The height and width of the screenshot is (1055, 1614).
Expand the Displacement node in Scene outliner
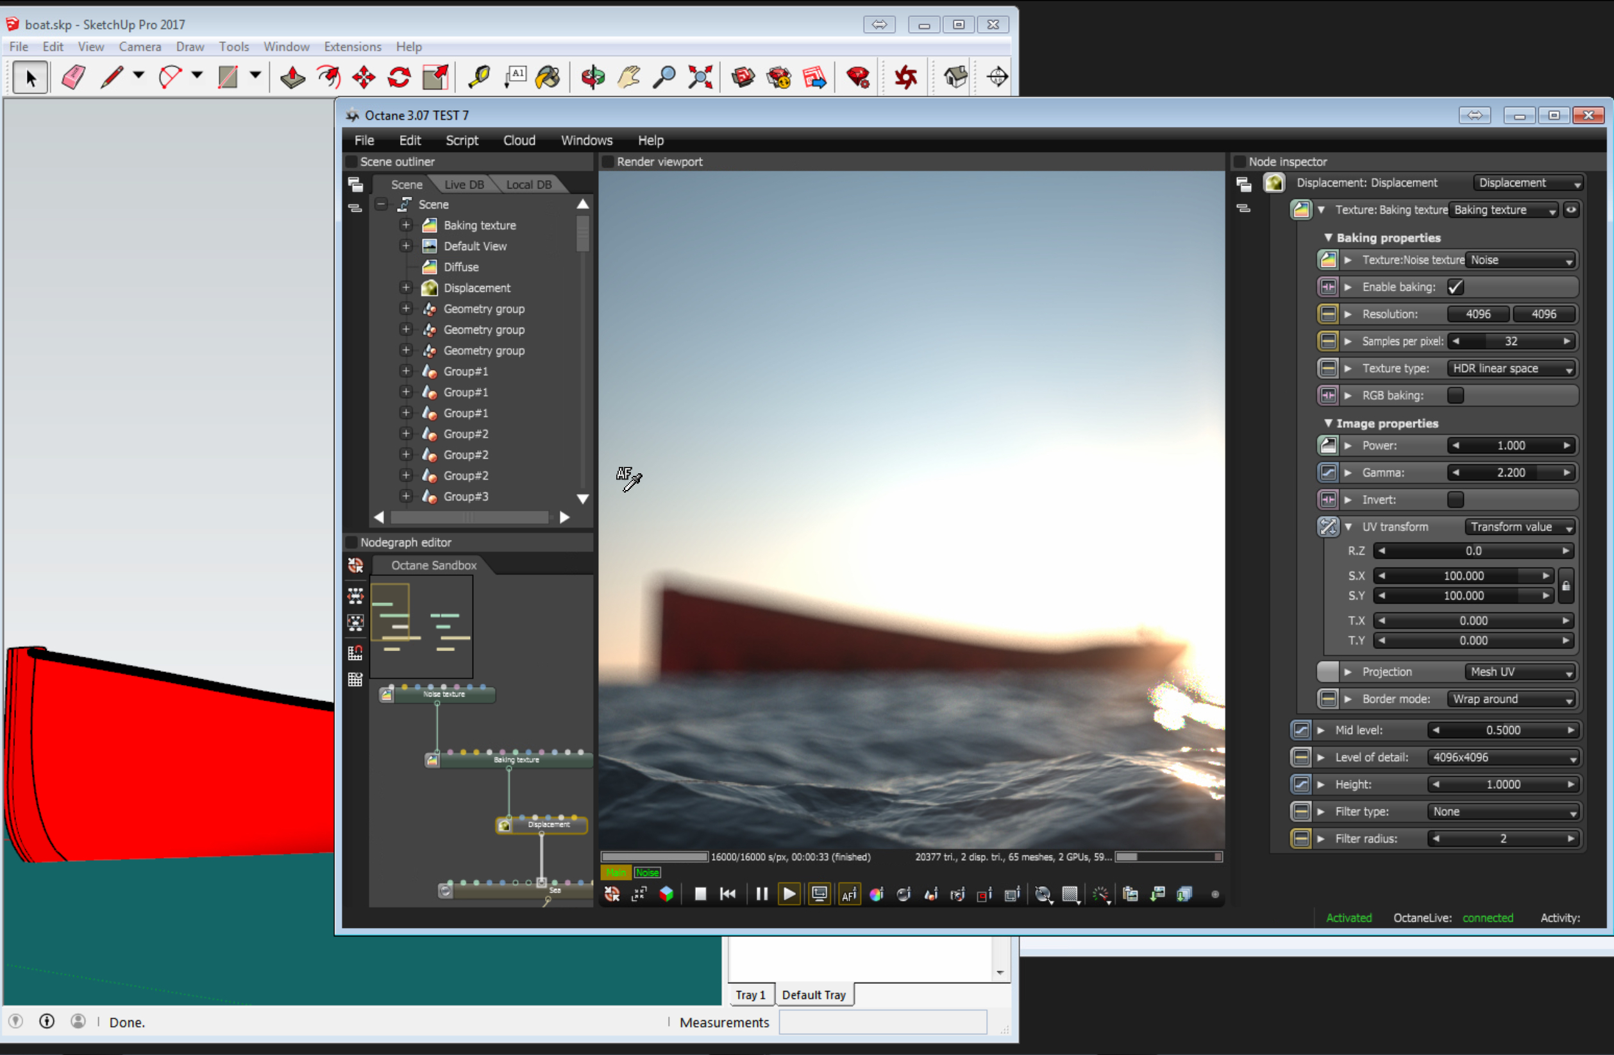pos(405,288)
